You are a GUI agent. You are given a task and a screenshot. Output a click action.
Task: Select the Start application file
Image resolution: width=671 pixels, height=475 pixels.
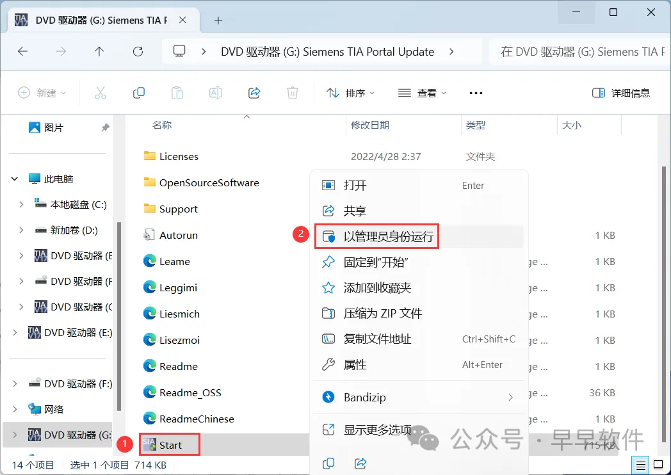[x=170, y=446]
